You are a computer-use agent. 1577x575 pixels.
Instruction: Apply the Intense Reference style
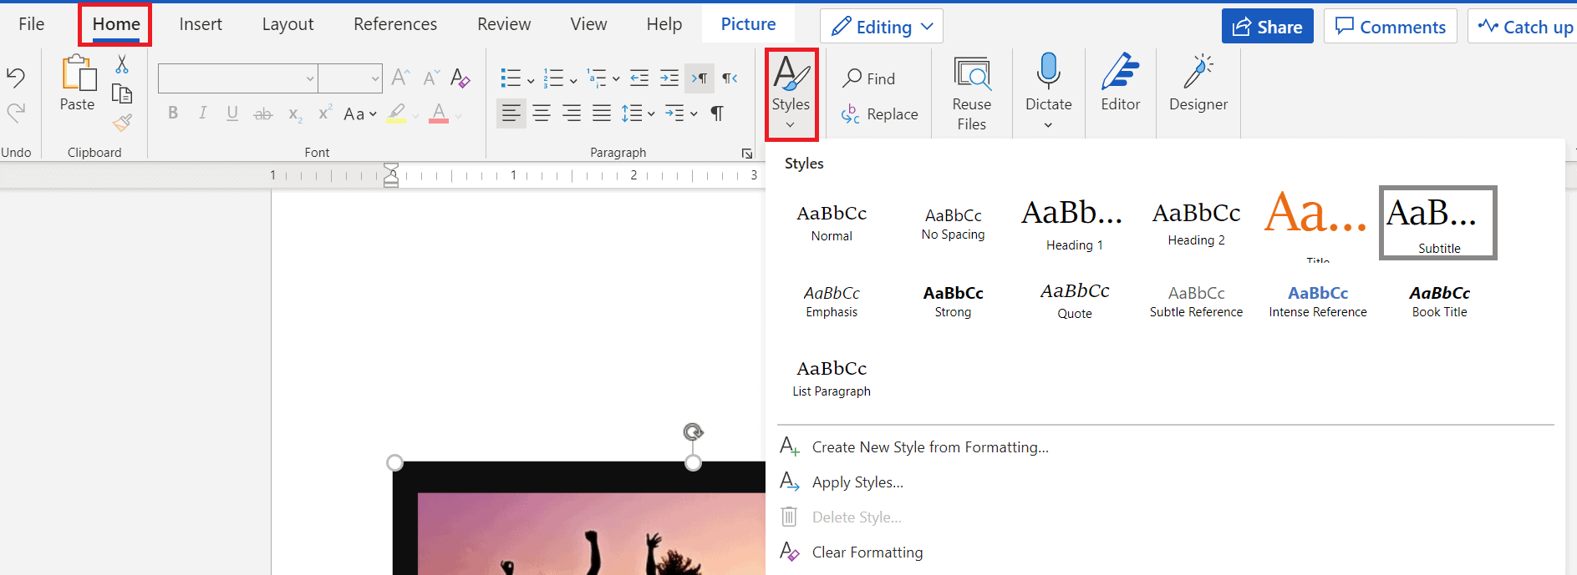point(1318,301)
